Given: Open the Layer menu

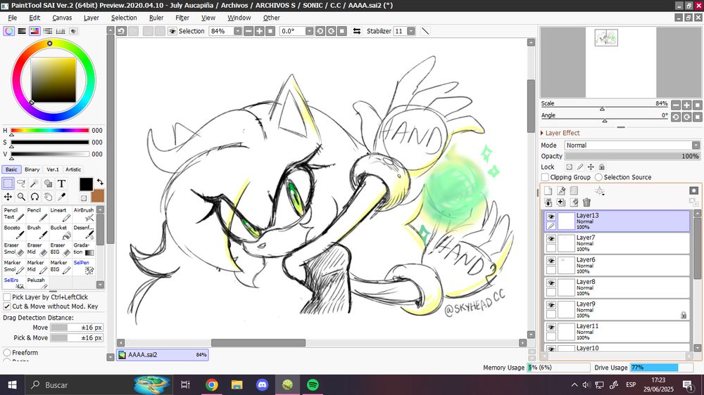Looking at the screenshot, I should 91,18.
